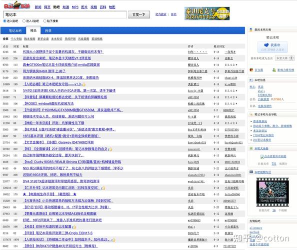Click the Baidu Tieba logo

tap(17, 5)
